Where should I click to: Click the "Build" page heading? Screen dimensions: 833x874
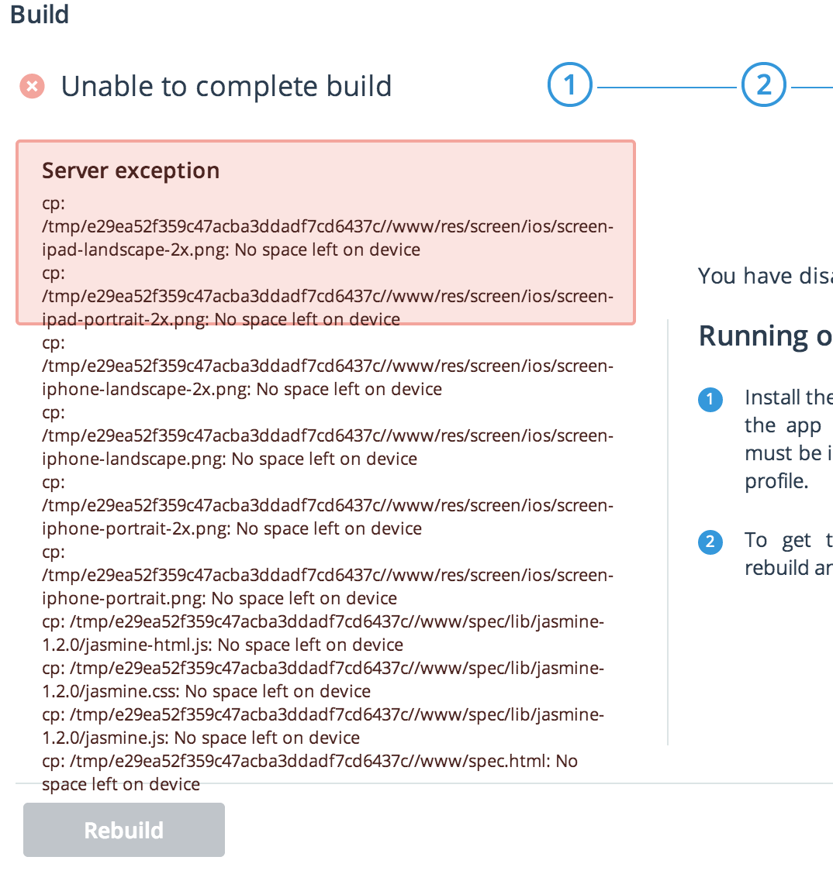[x=40, y=15]
